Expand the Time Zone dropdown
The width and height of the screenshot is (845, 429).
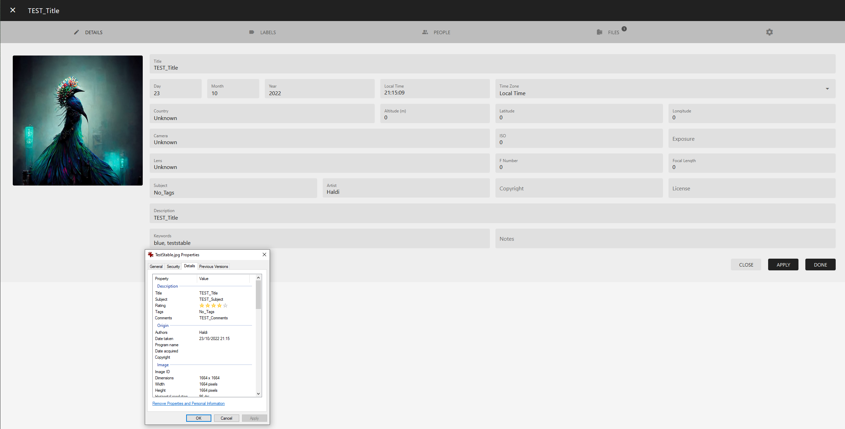point(827,89)
